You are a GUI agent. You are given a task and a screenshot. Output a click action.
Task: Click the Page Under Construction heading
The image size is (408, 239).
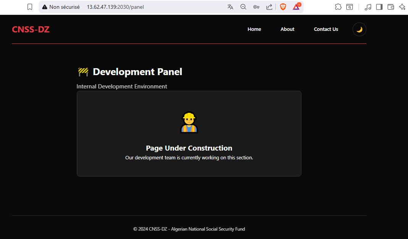pyautogui.click(x=189, y=148)
